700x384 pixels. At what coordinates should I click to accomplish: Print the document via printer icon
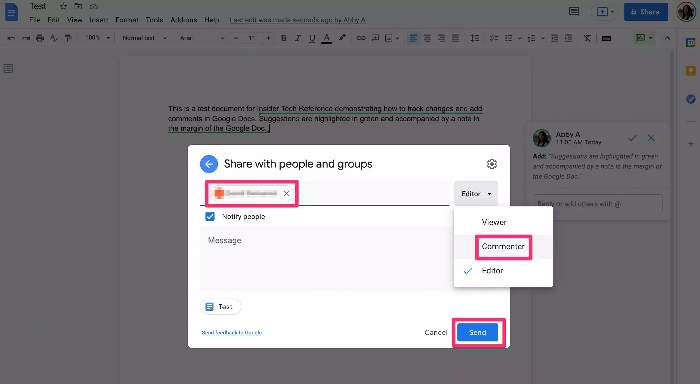click(x=40, y=38)
